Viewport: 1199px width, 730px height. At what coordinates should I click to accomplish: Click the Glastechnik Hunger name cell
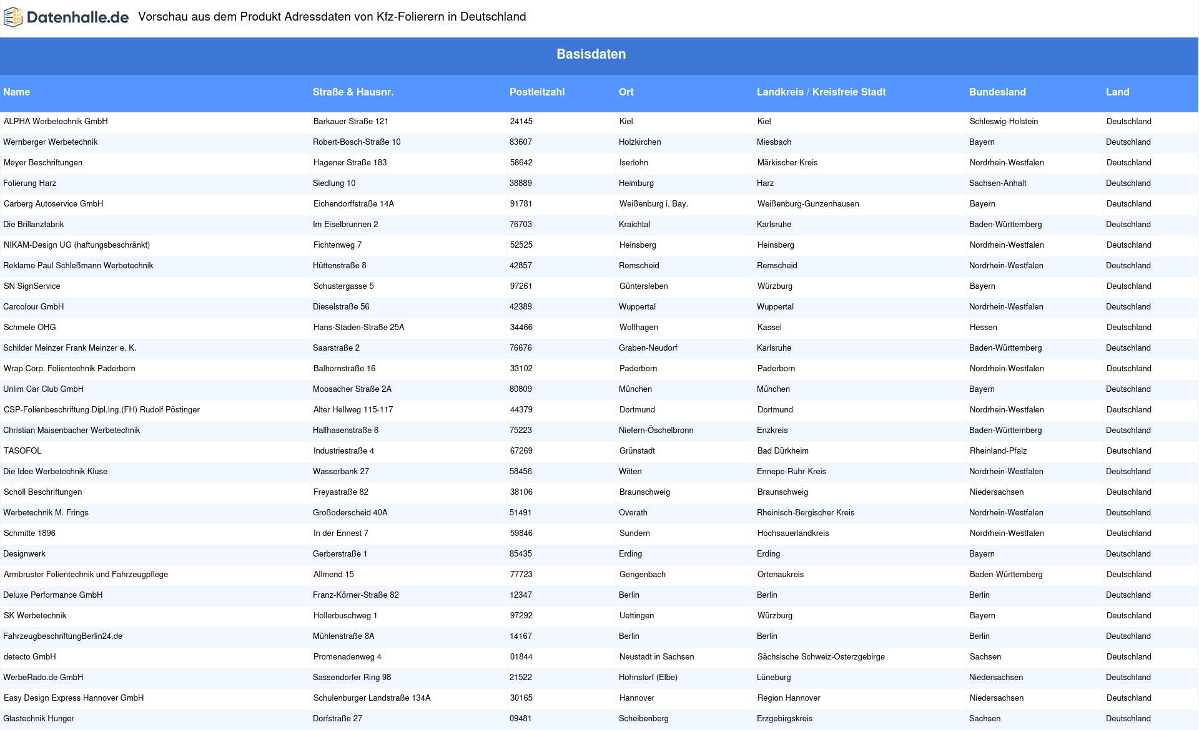(x=39, y=719)
